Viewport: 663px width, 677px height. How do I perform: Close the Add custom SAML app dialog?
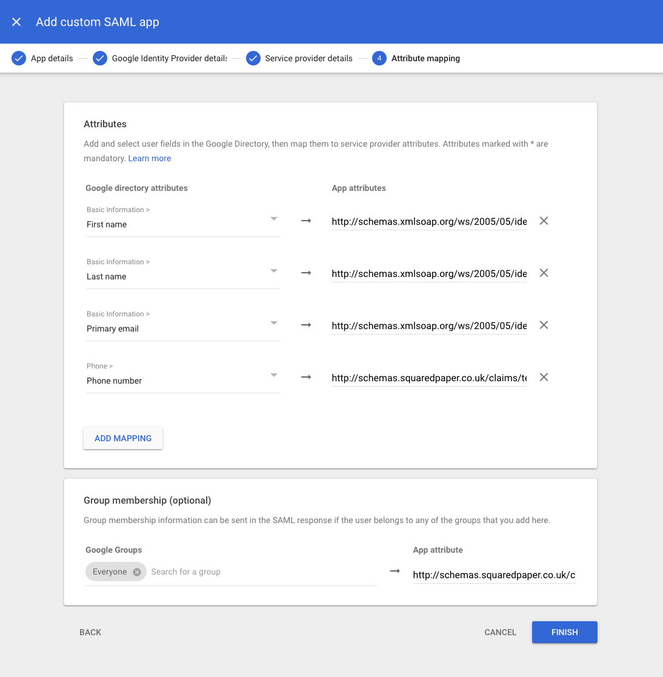pos(16,22)
